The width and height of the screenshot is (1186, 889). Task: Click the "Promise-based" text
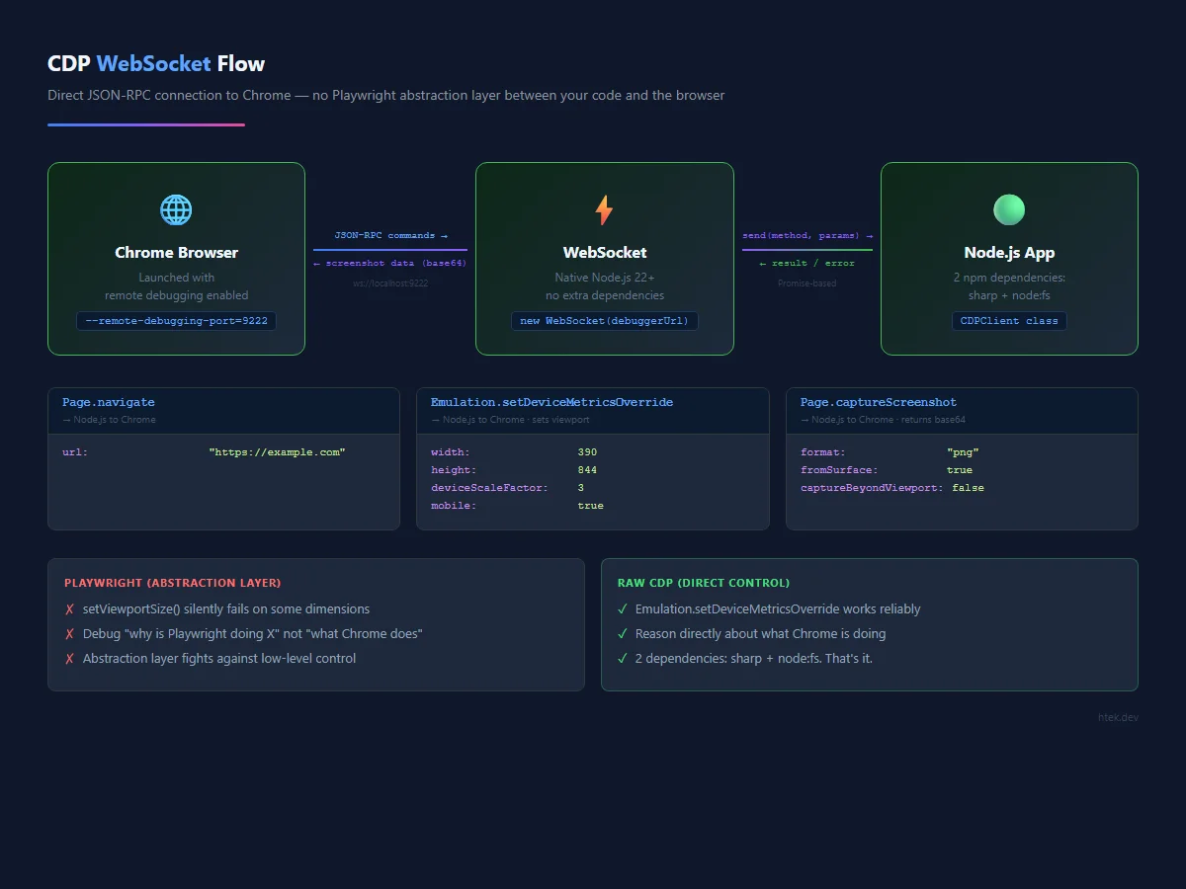click(807, 283)
